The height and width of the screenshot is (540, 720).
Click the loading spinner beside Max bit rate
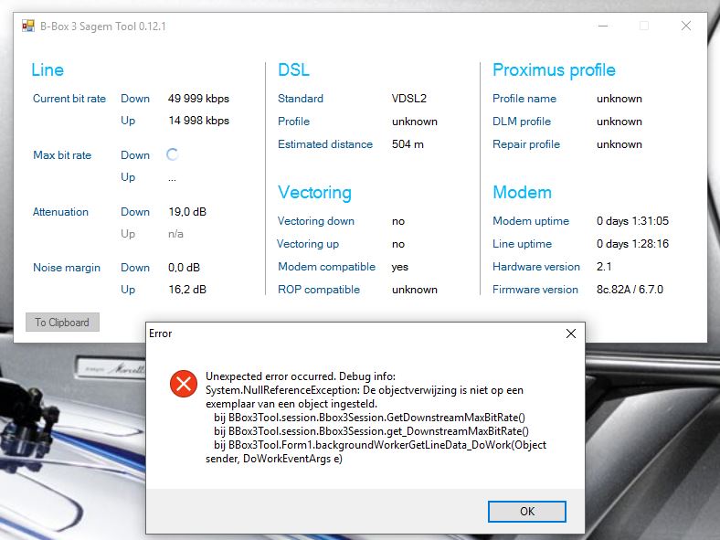point(173,154)
